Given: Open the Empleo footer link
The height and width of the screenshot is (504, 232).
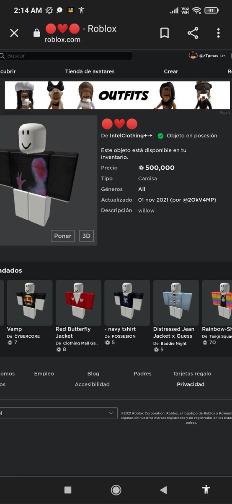Looking at the screenshot, I should (x=44, y=373).
